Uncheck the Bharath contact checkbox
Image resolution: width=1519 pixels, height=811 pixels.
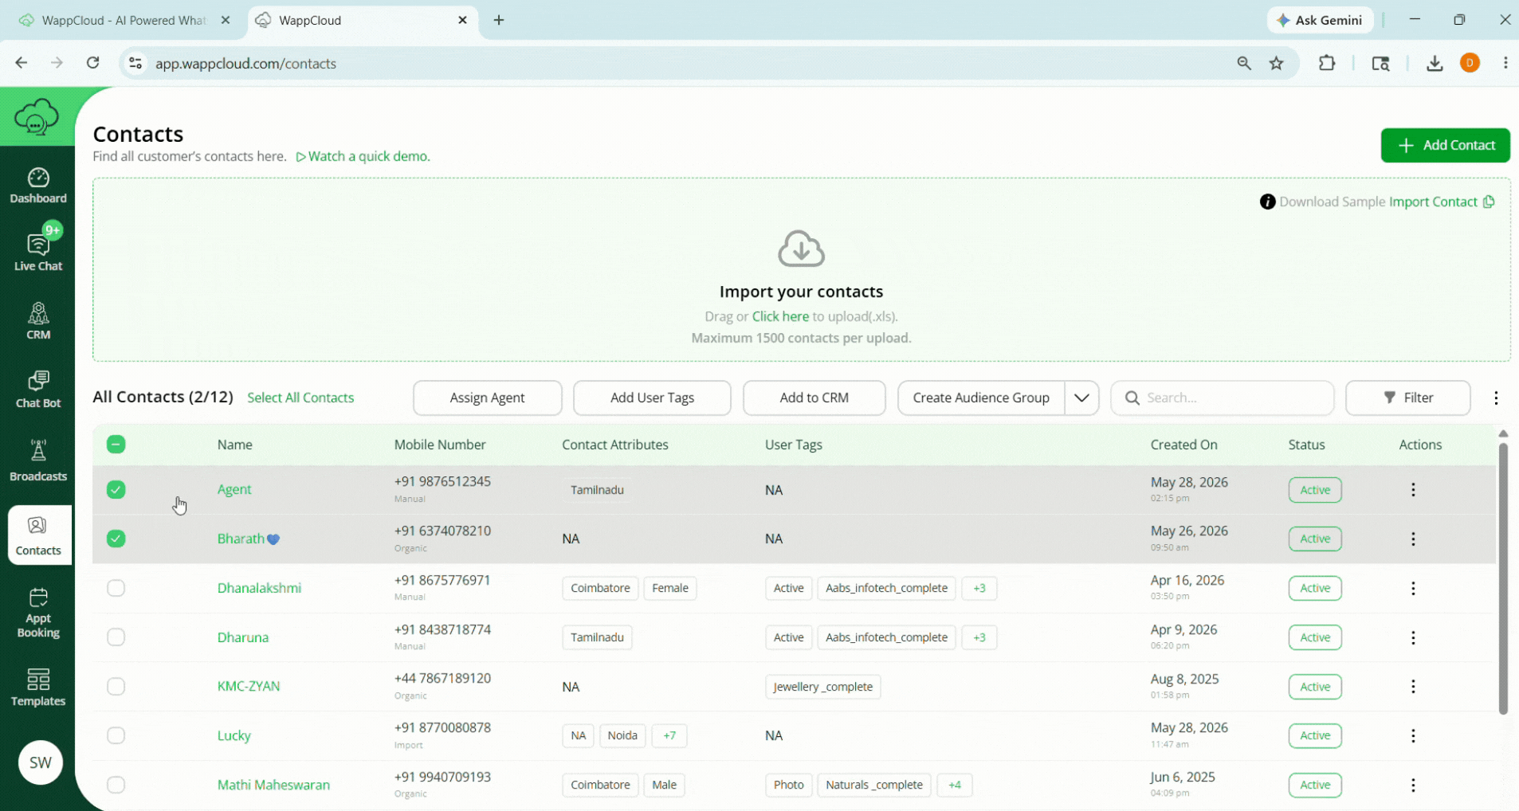pos(116,539)
